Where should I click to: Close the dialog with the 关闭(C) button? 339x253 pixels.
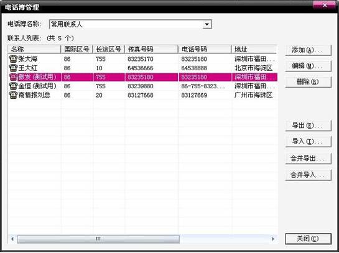(308, 239)
